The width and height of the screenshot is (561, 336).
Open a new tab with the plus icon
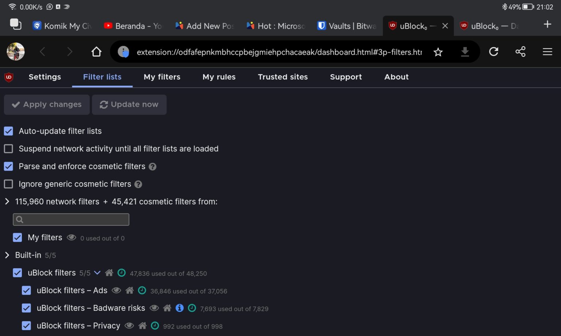click(x=547, y=24)
